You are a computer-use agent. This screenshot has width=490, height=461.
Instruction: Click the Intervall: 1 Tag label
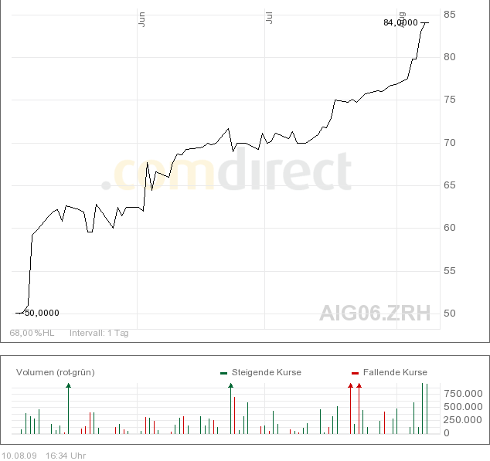pos(99,333)
